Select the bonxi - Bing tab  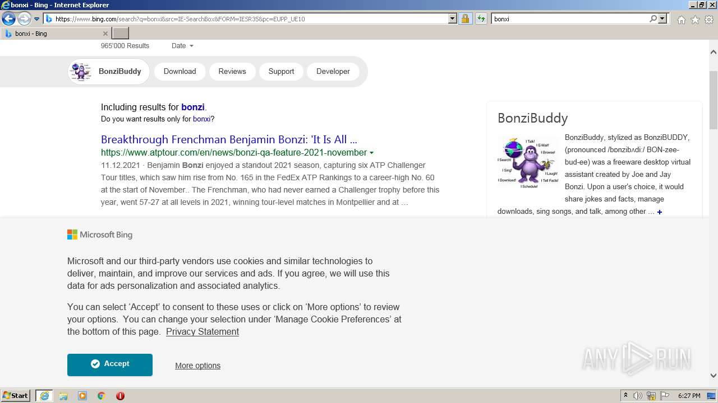56,34
